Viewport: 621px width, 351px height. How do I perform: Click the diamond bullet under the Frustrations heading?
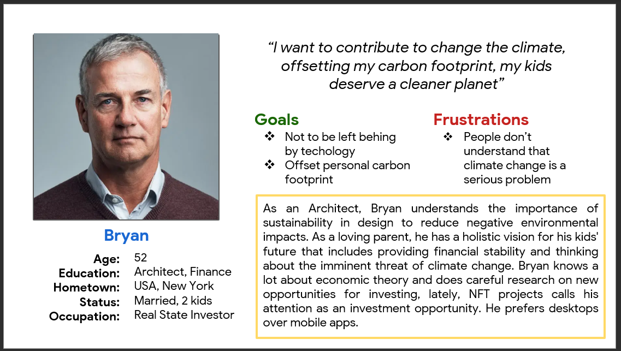[x=448, y=137]
